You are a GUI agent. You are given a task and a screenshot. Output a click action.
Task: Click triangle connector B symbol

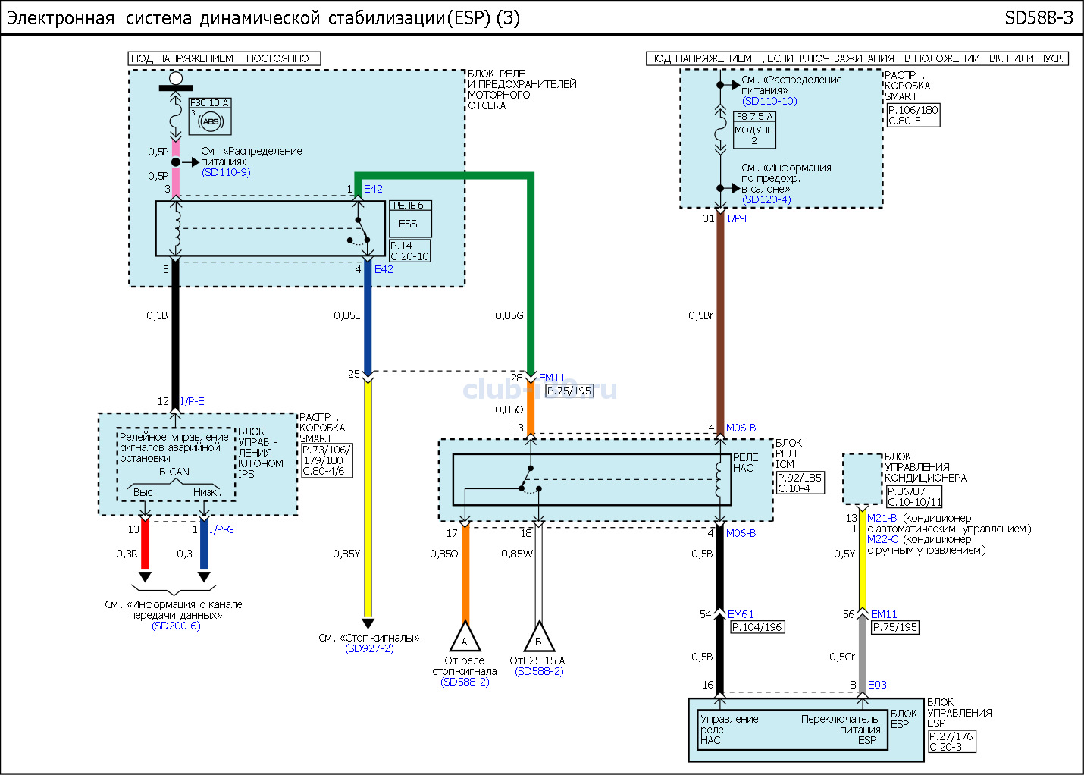[538, 637]
